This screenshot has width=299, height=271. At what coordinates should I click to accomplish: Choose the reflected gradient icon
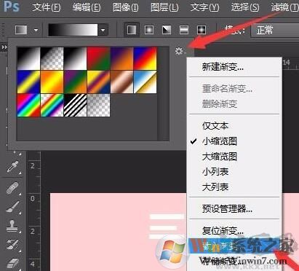[184, 30]
